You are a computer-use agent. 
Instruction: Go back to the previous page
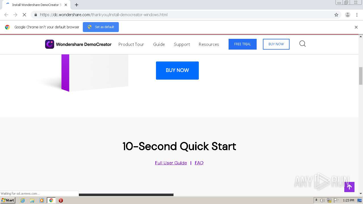6,15
